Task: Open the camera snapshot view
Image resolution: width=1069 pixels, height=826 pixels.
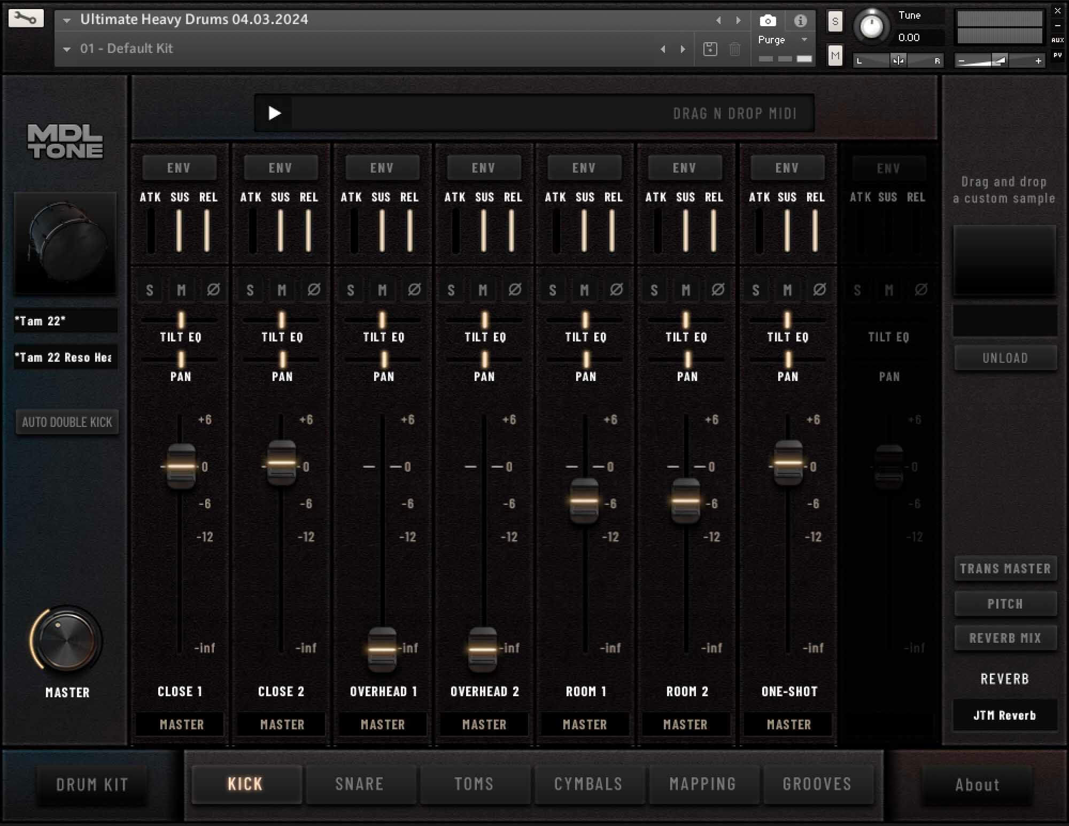Action: (768, 21)
